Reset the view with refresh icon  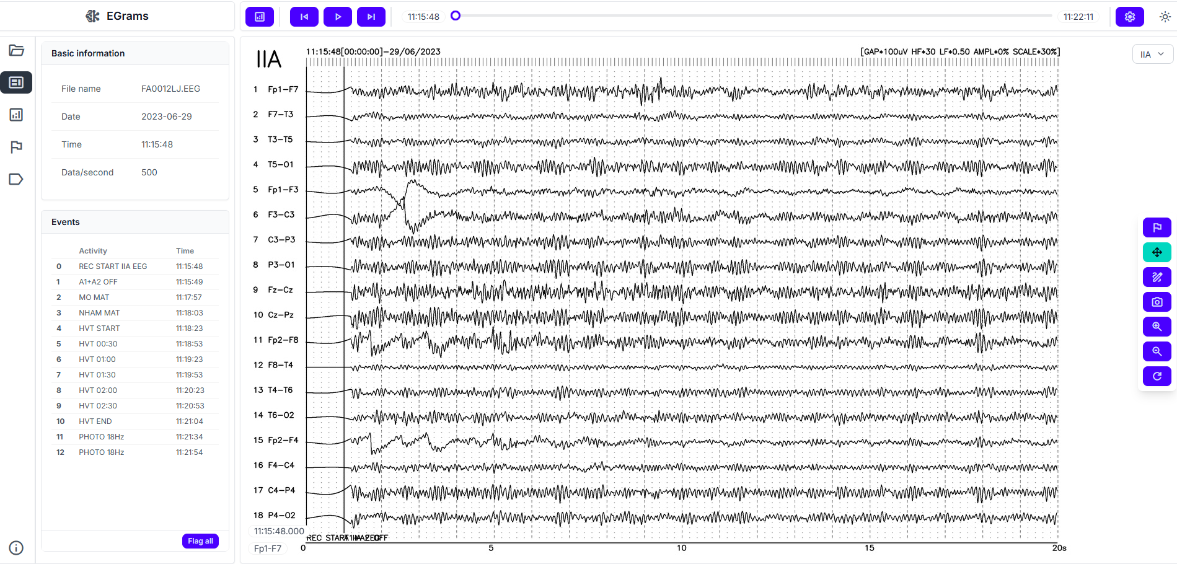tap(1157, 376)
